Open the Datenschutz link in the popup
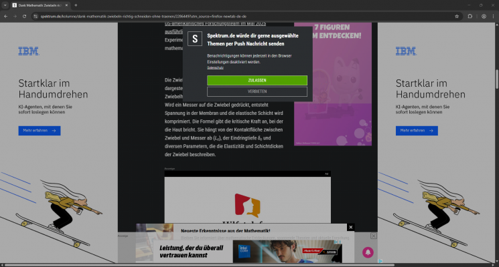 tap(215, 68)
